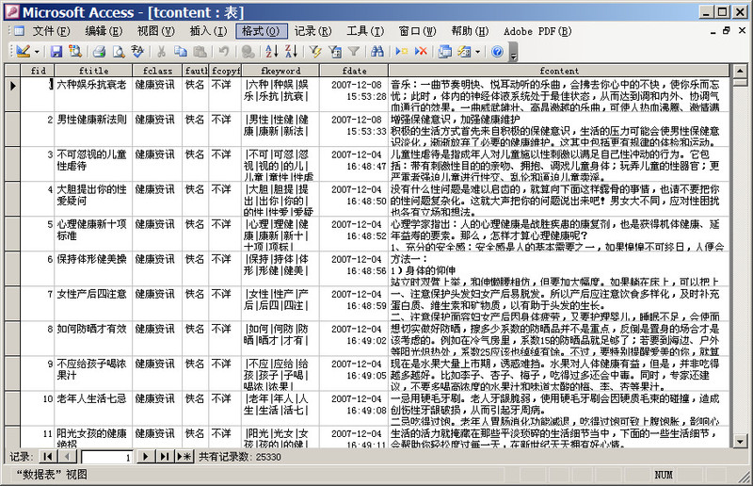This screenshot has width=753, height=486.
Task: Apply Filter By Selection icon
Action: coord(315,51)
